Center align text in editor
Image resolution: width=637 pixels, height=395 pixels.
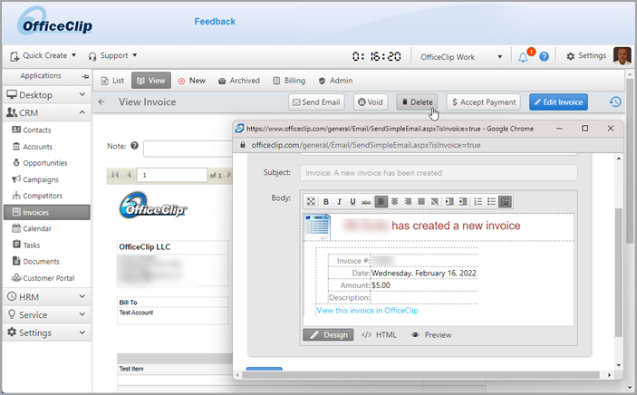click(394, 201)
